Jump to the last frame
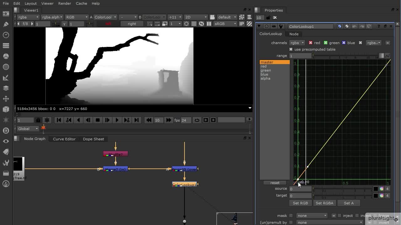 click(136, 120)
